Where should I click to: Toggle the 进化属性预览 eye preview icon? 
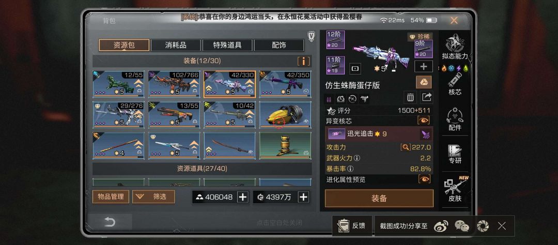(x=424, y=179)
